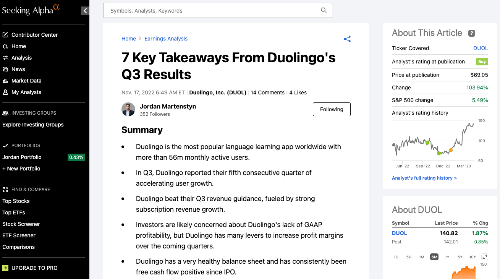The height and width of the screenshot is (279, 500).
Task: Open the About This Article help icon
Action: pos(472,33)
